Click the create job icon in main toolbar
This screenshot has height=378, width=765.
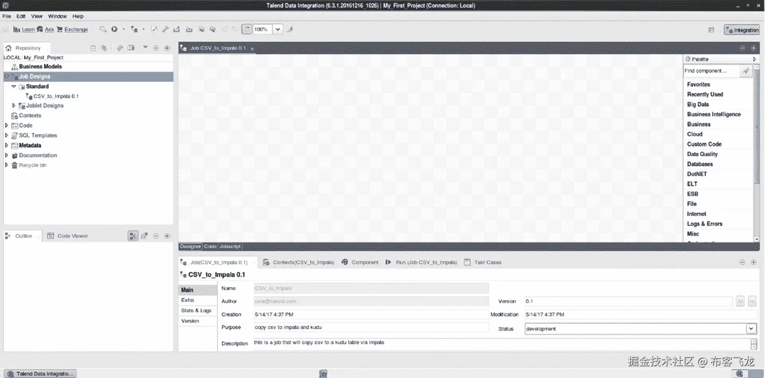[x=134, y=29]
